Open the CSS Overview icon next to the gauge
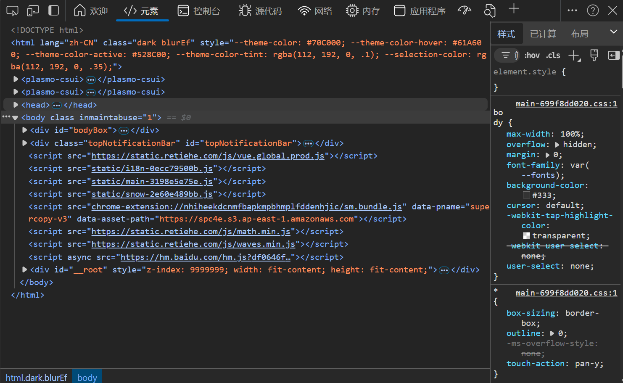Viewport: 623px width, 383px height. [490, 11]
